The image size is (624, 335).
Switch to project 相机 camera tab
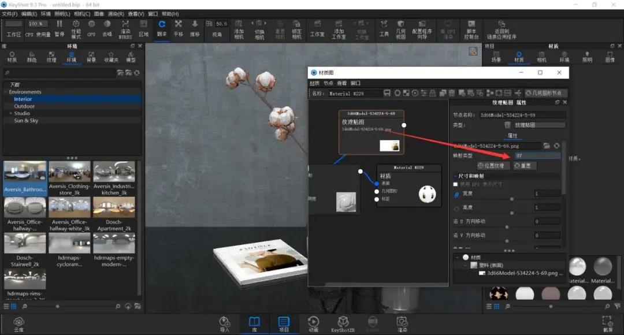(x=541, y=57)
